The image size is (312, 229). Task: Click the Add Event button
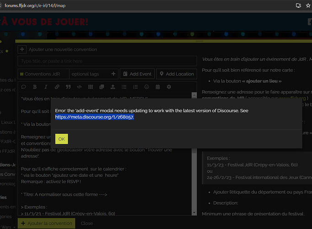coord(137,74)
